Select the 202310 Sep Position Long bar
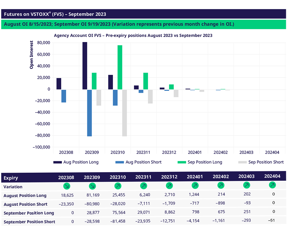 point(120,67)
